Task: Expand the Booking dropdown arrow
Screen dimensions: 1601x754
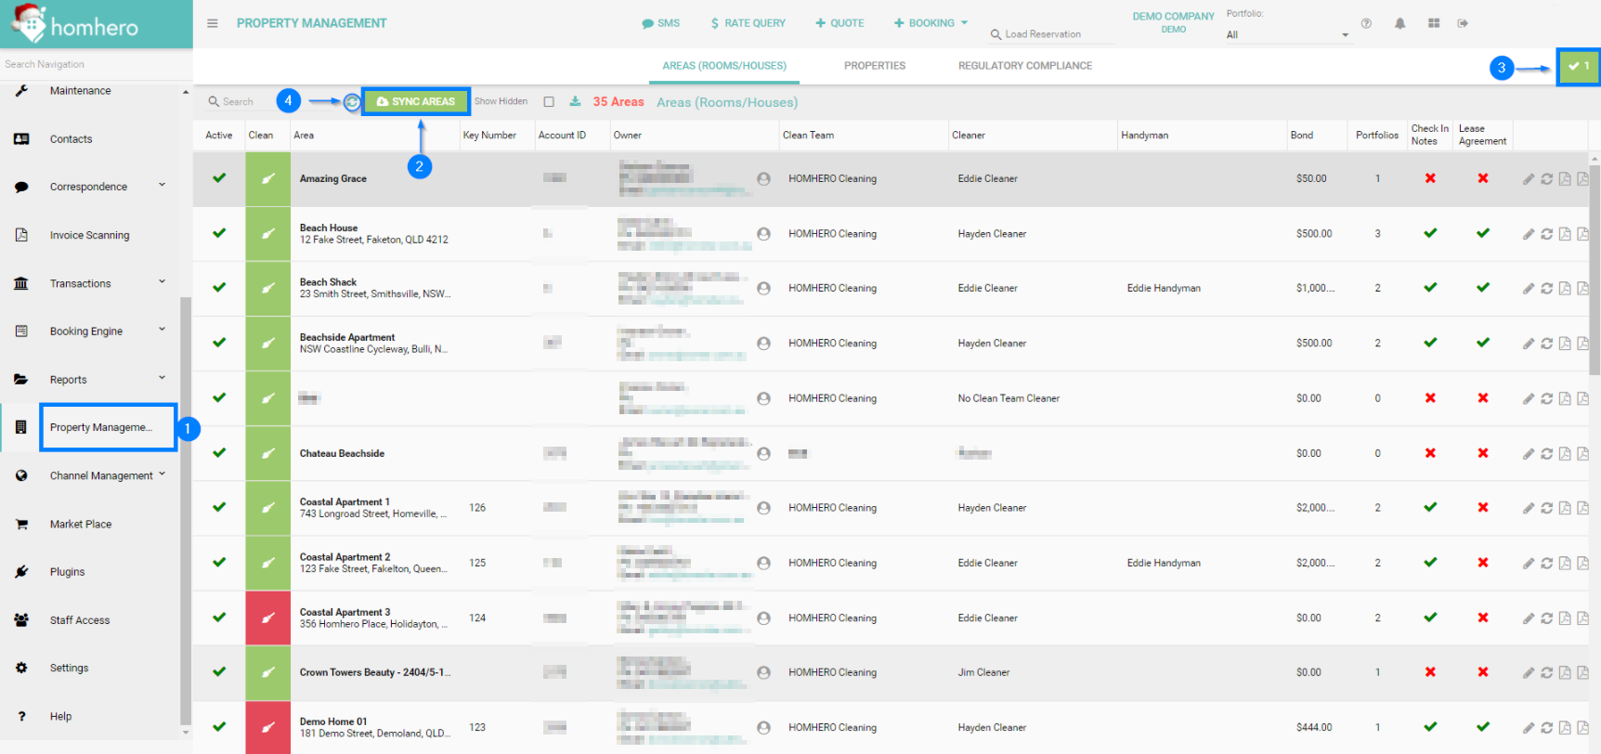Action: [964, 23]
